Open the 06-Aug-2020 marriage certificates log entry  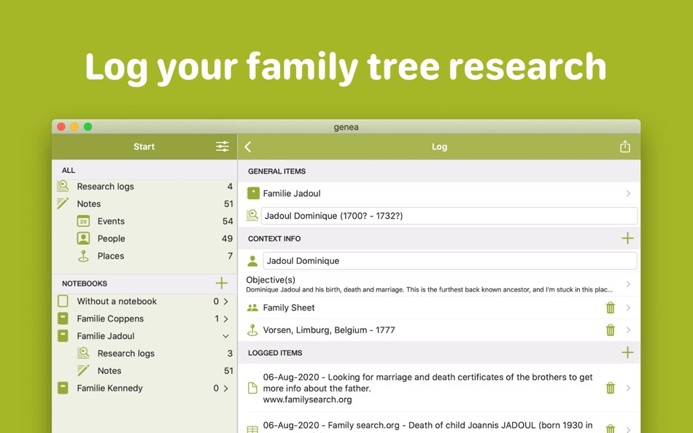(x=439, y=388)
